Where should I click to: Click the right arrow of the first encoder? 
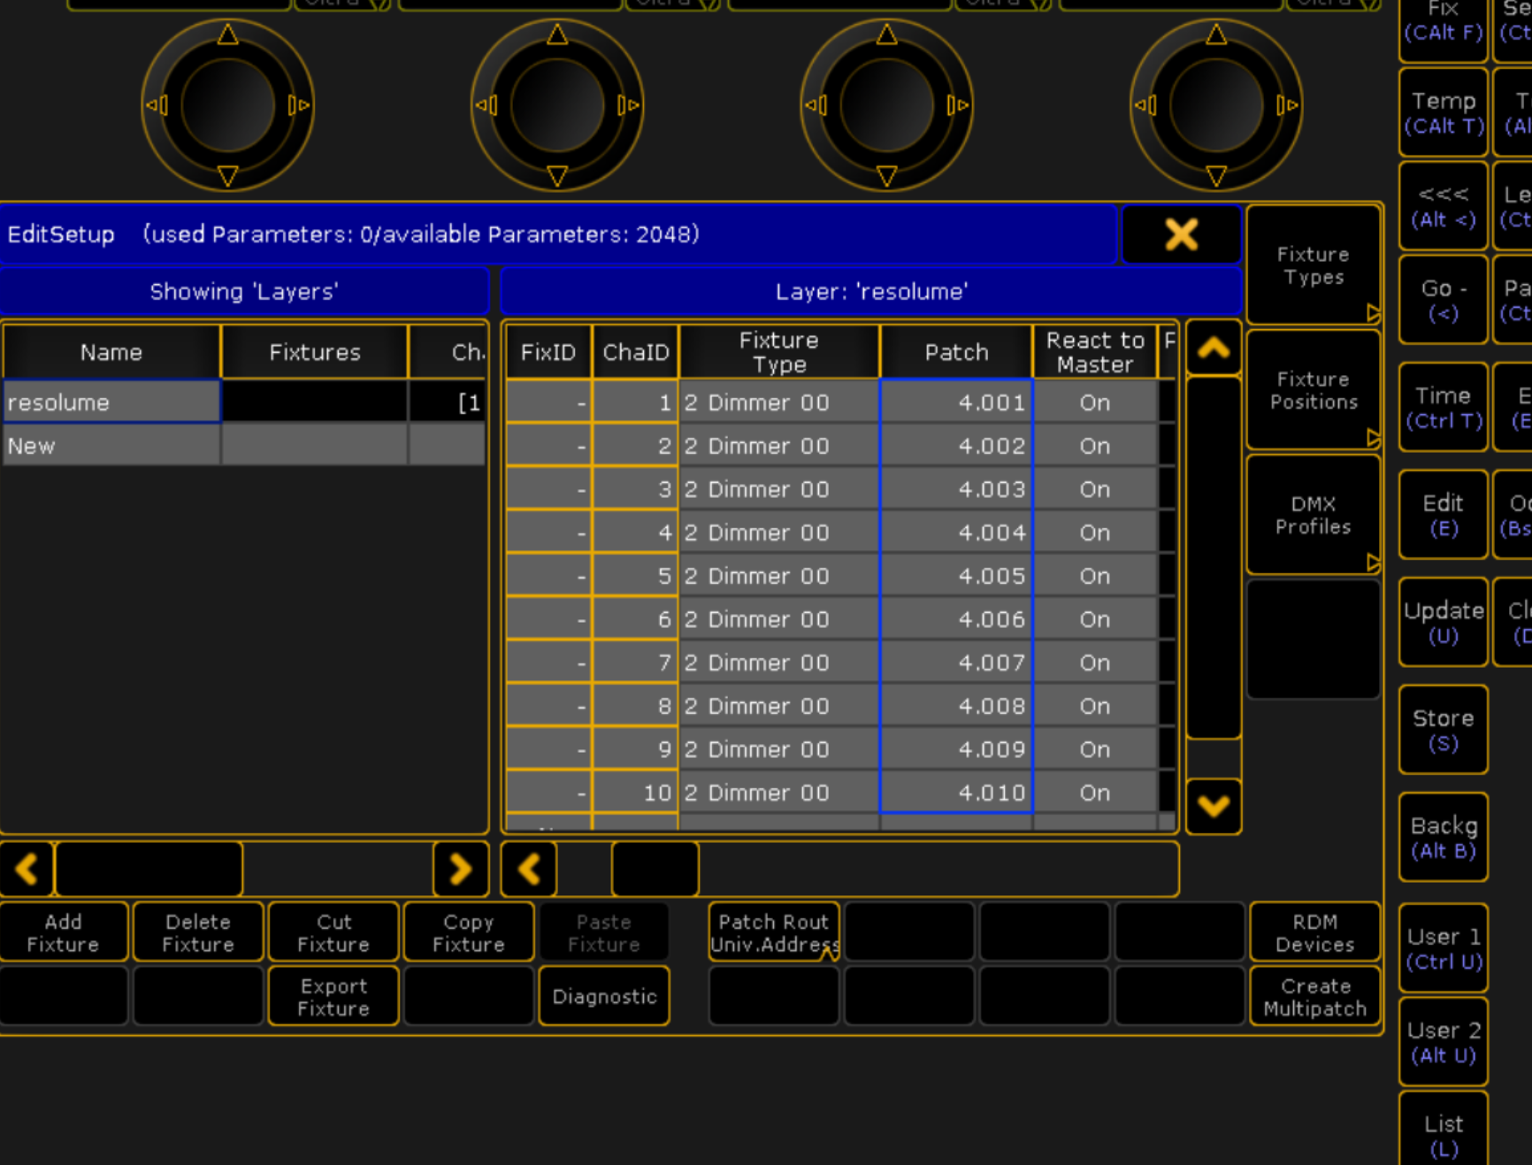tap(299, 105)
